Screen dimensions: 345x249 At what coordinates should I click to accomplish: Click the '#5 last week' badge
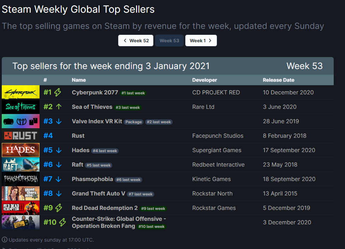pos(99,166)
